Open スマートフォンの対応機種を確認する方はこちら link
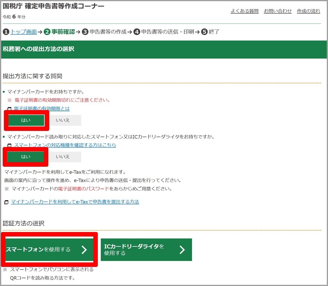The width and height of the screenshot is (328, 286). coord(65,145)
